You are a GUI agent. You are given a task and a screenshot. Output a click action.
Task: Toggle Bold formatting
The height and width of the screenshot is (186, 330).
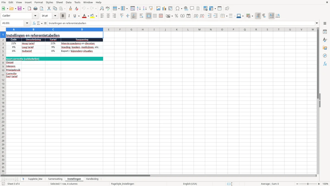click(63, 16)
